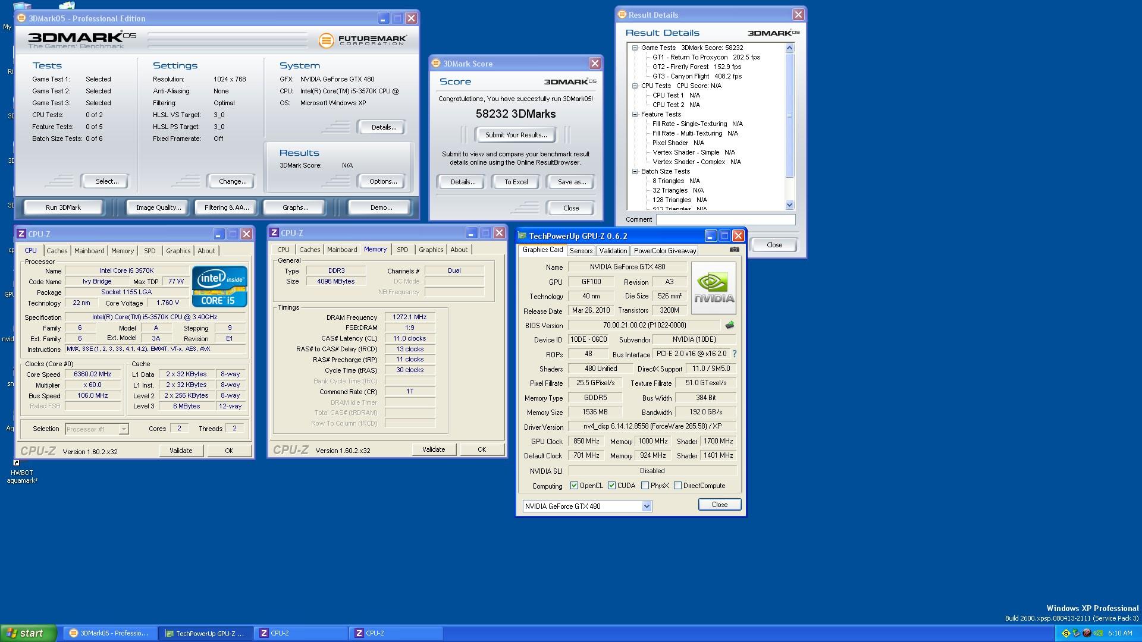Select Pixel Shader N/A row
Screen dimensions: 1142x642
[678, 143]
